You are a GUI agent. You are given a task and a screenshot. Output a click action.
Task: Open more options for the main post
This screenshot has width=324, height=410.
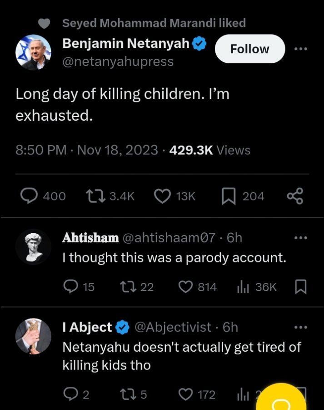300,49
